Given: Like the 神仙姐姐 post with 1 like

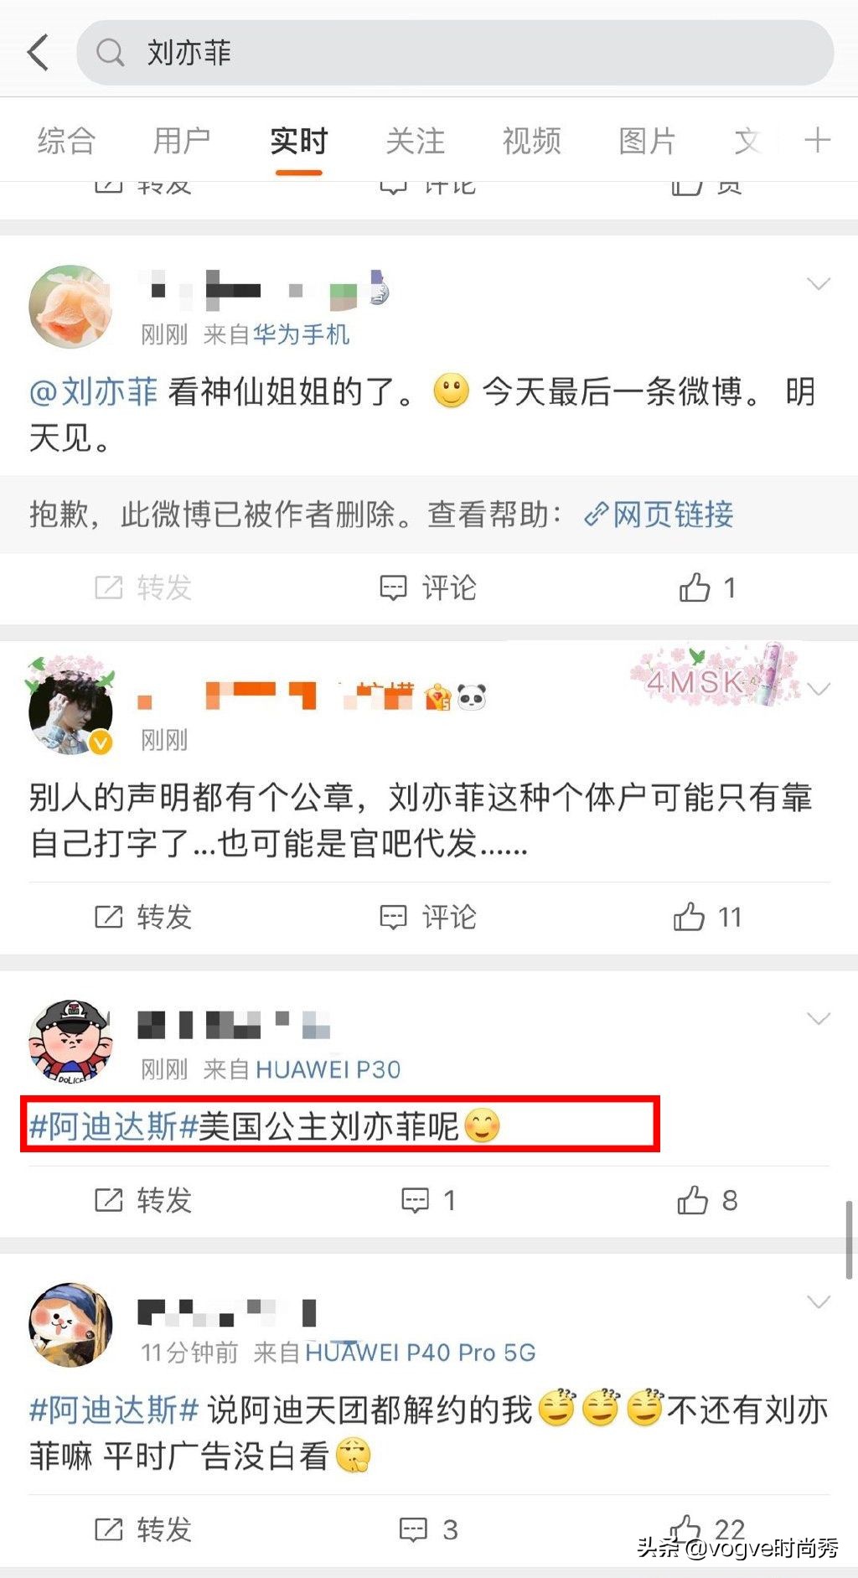Looking at the screenshot, I should (x=706, y=587).
